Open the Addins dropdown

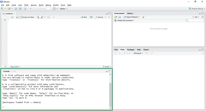point(64,9)
